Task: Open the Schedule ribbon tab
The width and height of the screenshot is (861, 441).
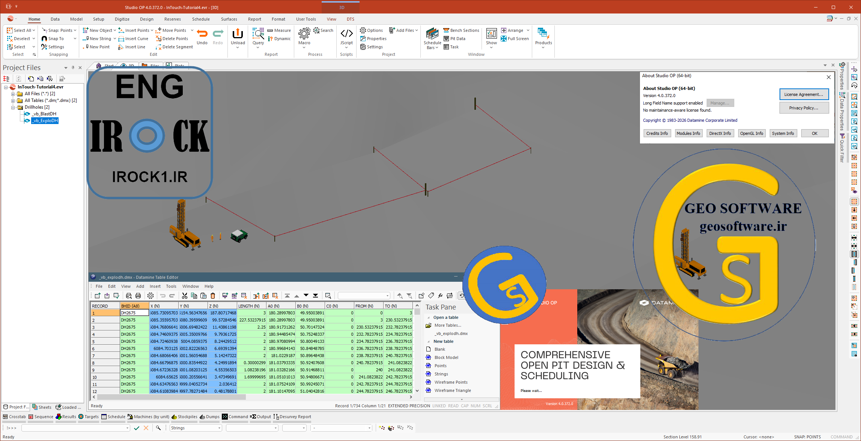Action: pos(201,19)
